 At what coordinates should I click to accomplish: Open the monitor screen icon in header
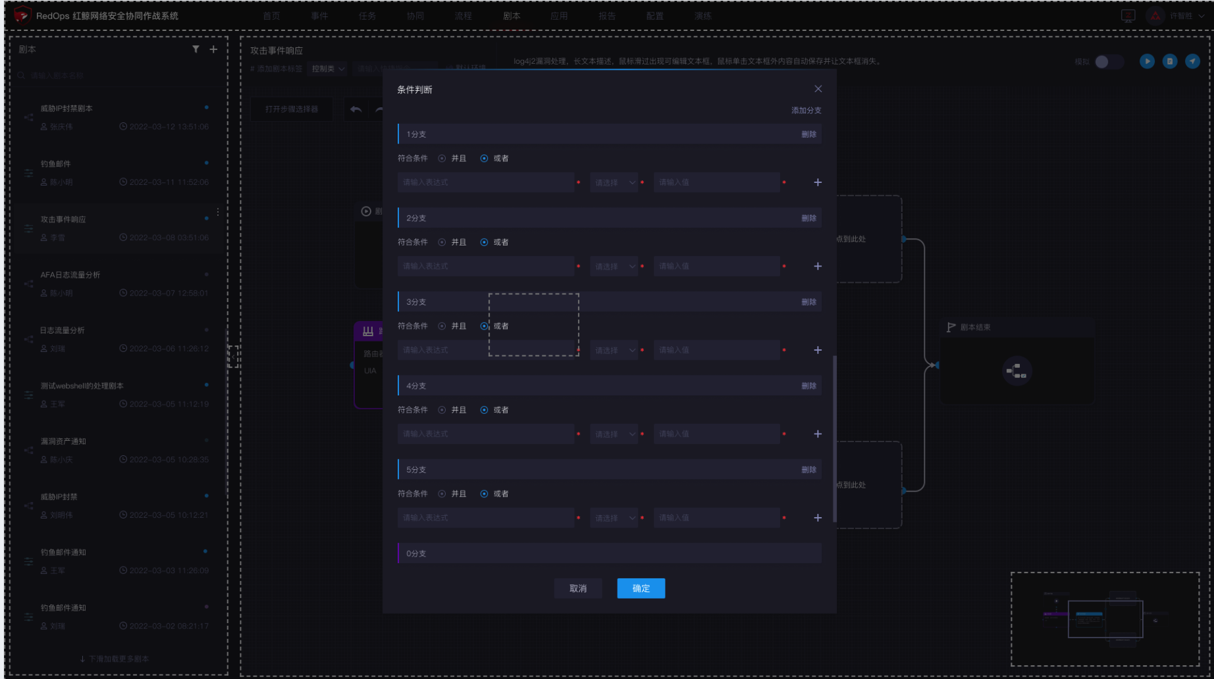[1128, 16]
